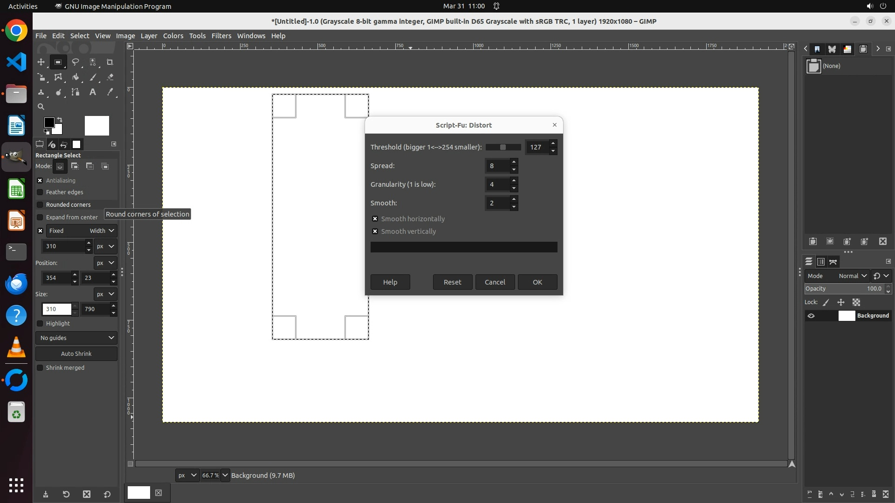Enable the Rounded corners checkbox

coord(40,205)
